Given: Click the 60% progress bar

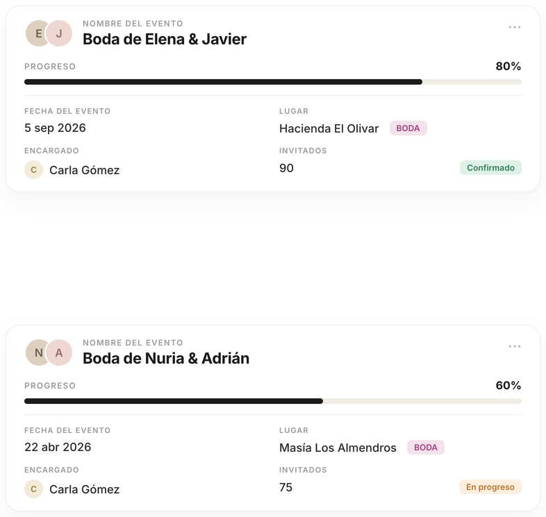Looking at the screenshot, I should (x=273, y=402).
